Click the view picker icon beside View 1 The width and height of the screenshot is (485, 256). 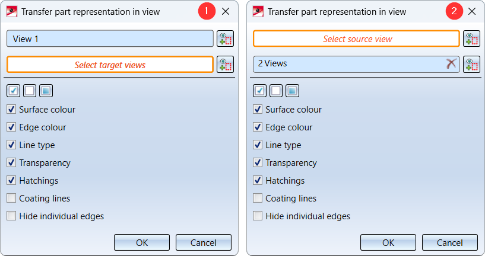click(x=225, y=39)
